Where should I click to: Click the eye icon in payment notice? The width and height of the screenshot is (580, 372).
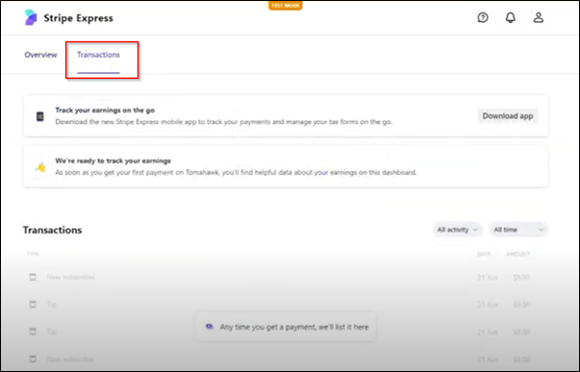tap(210, 327)
